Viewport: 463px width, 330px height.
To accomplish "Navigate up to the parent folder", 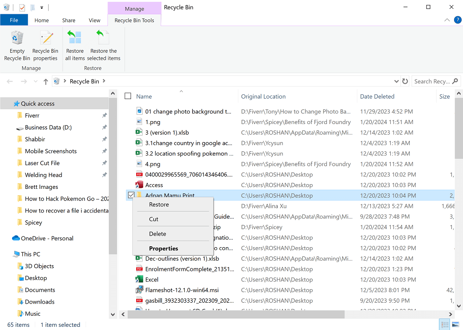I will point(45,81).
